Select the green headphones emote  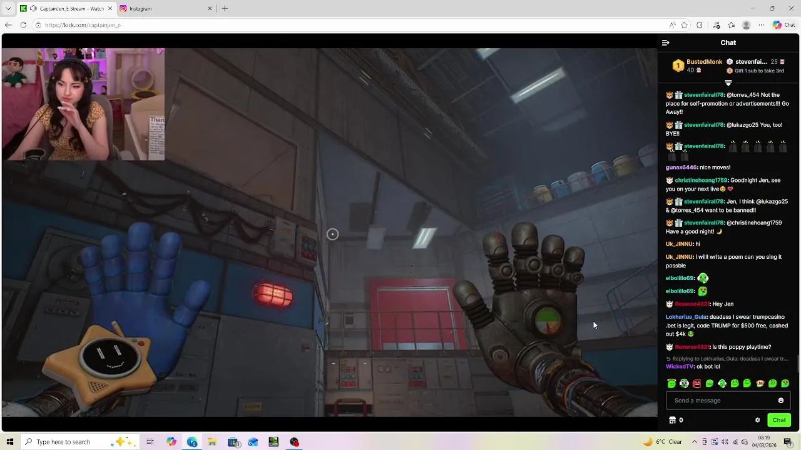click(x=684, y=384)
